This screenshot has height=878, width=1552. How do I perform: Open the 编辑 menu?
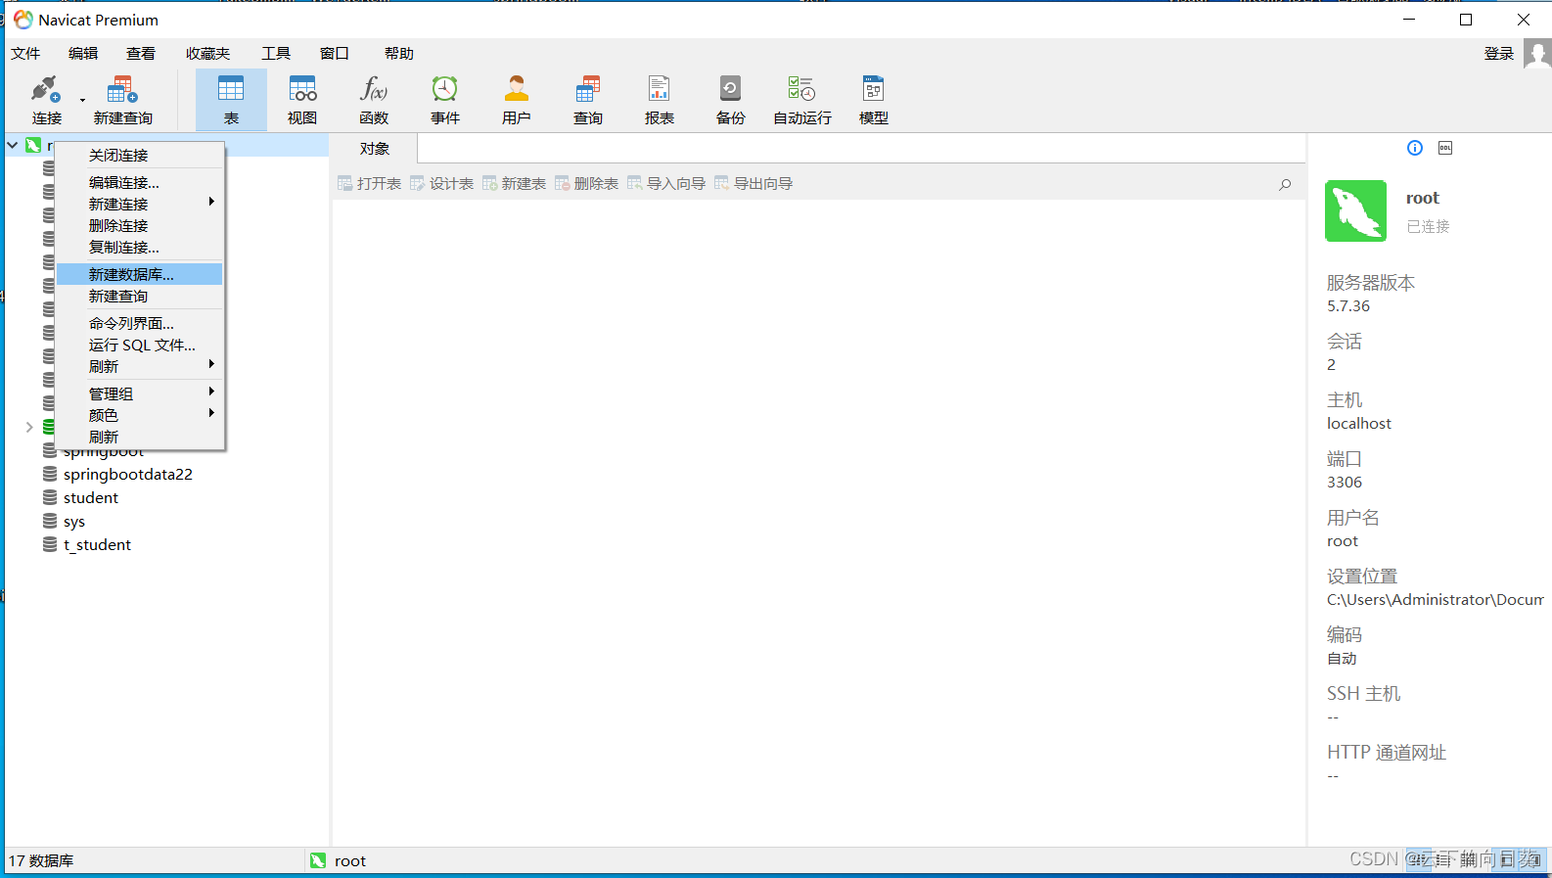click(x=83, y=54)
